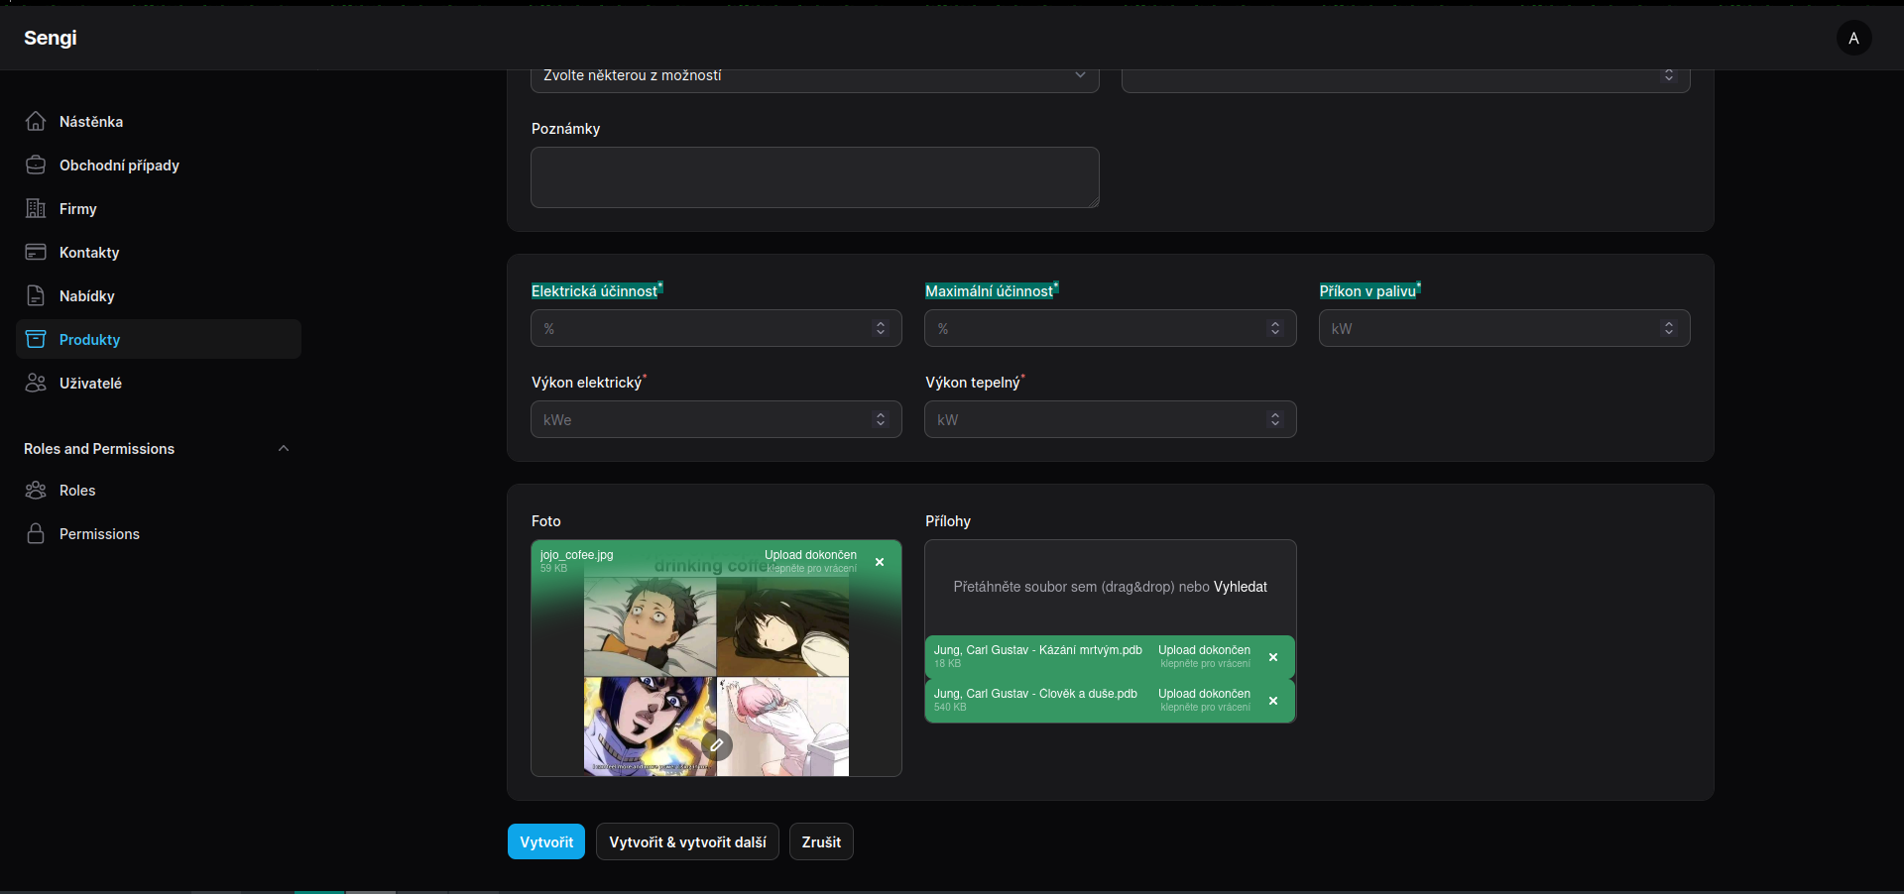This screenshot has width=1904, height=894.
Task: Open the user avatar A menu
Action: coord(1853,38)
